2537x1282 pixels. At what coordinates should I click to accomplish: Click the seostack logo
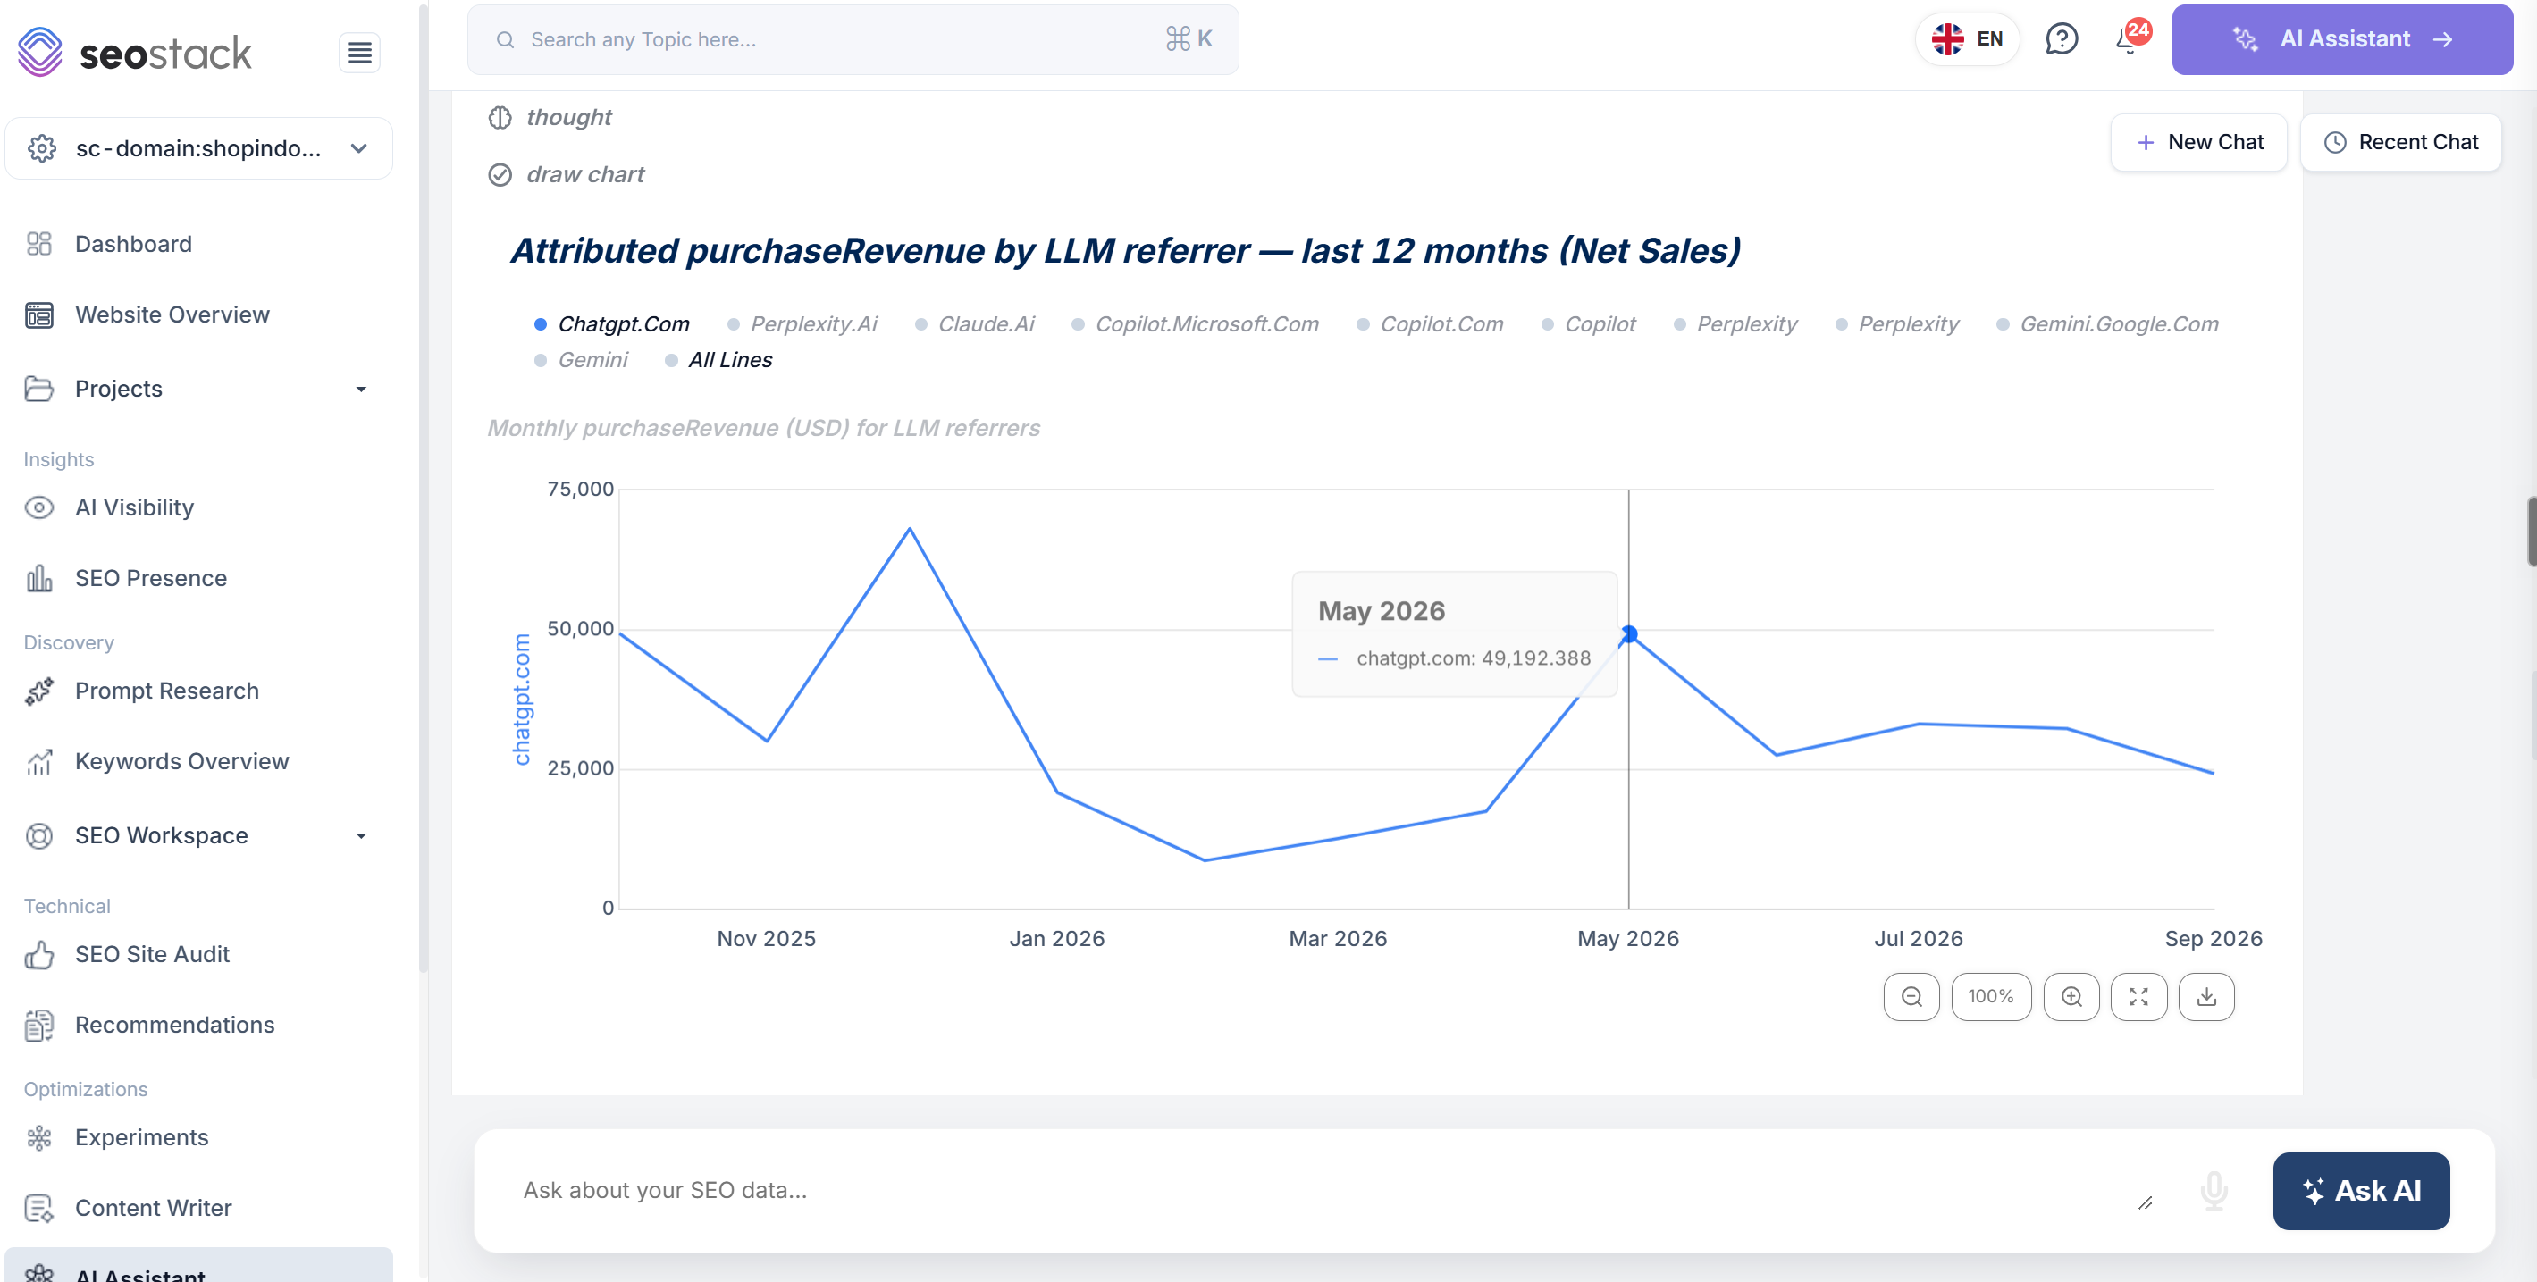(135, 52)
